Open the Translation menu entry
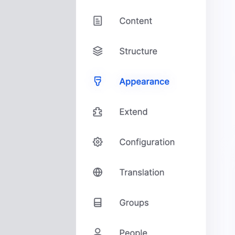The width and height of the screenshot is (235, 235). (142, 172)
